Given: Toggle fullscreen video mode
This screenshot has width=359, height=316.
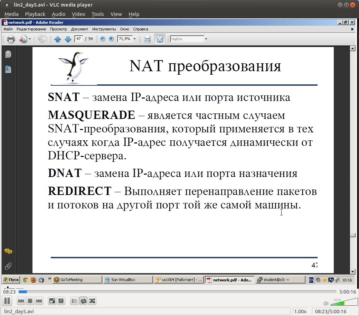Looking at the screenshot, I should coord(52,301).
